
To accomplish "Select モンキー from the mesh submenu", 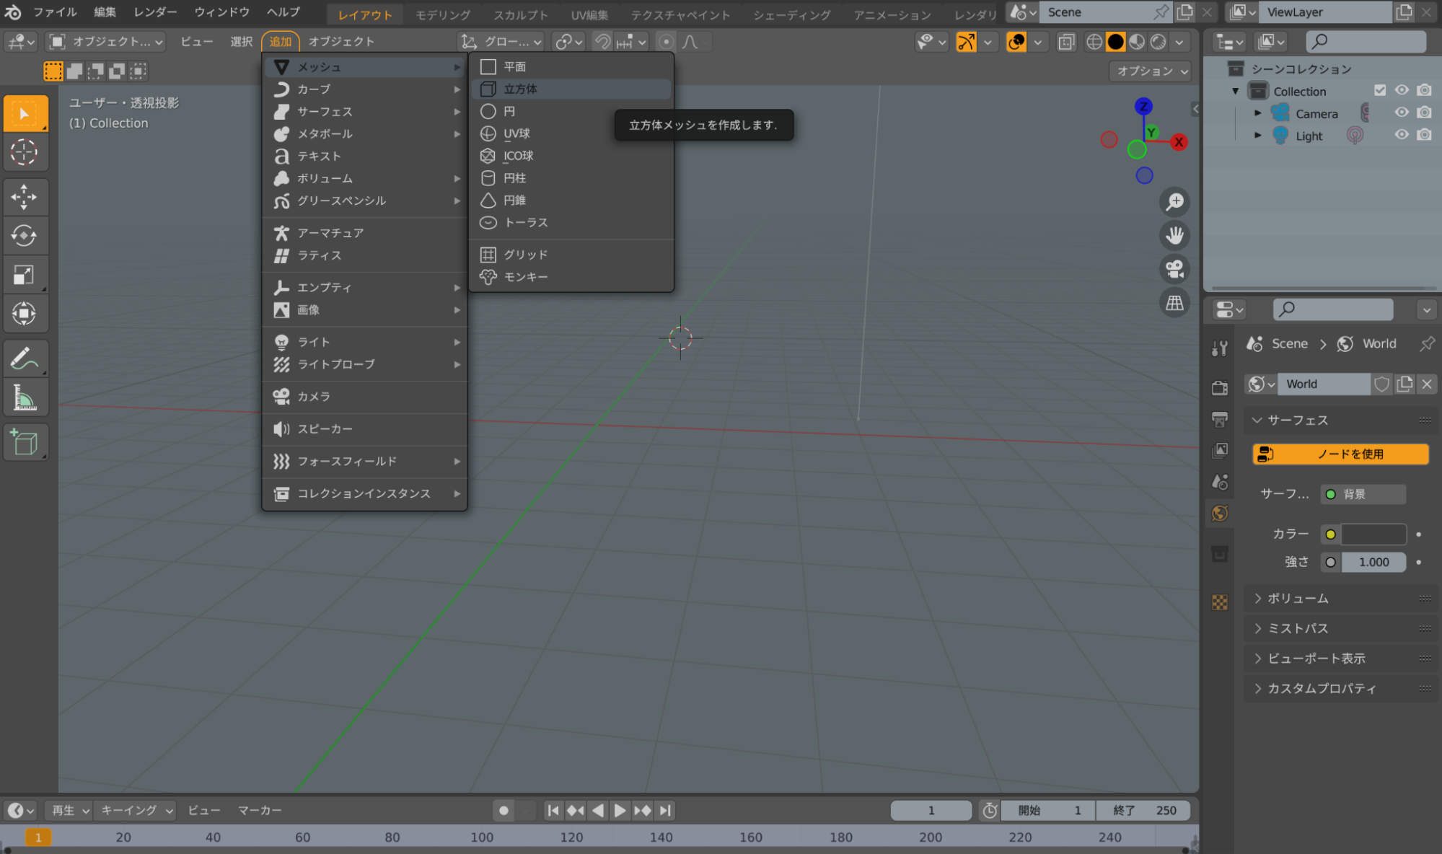I will pyautogui.click(x=524, y=276).
